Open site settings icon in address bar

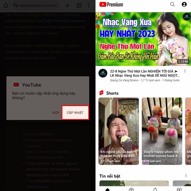(x=16, y=5)
